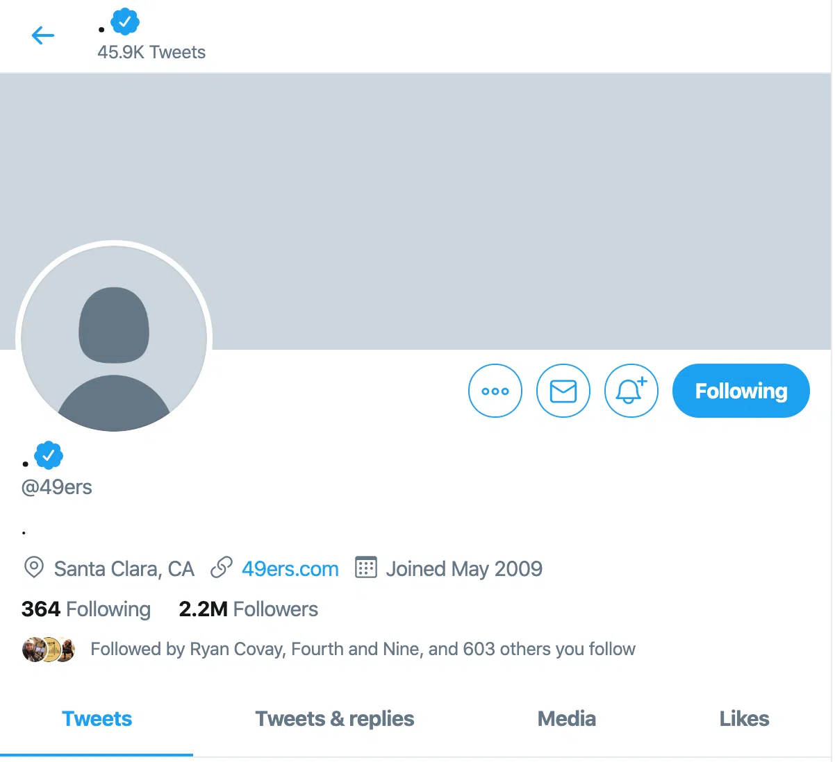Click the back arrow icon
This screenshot has height=762, width=835.
43,35
